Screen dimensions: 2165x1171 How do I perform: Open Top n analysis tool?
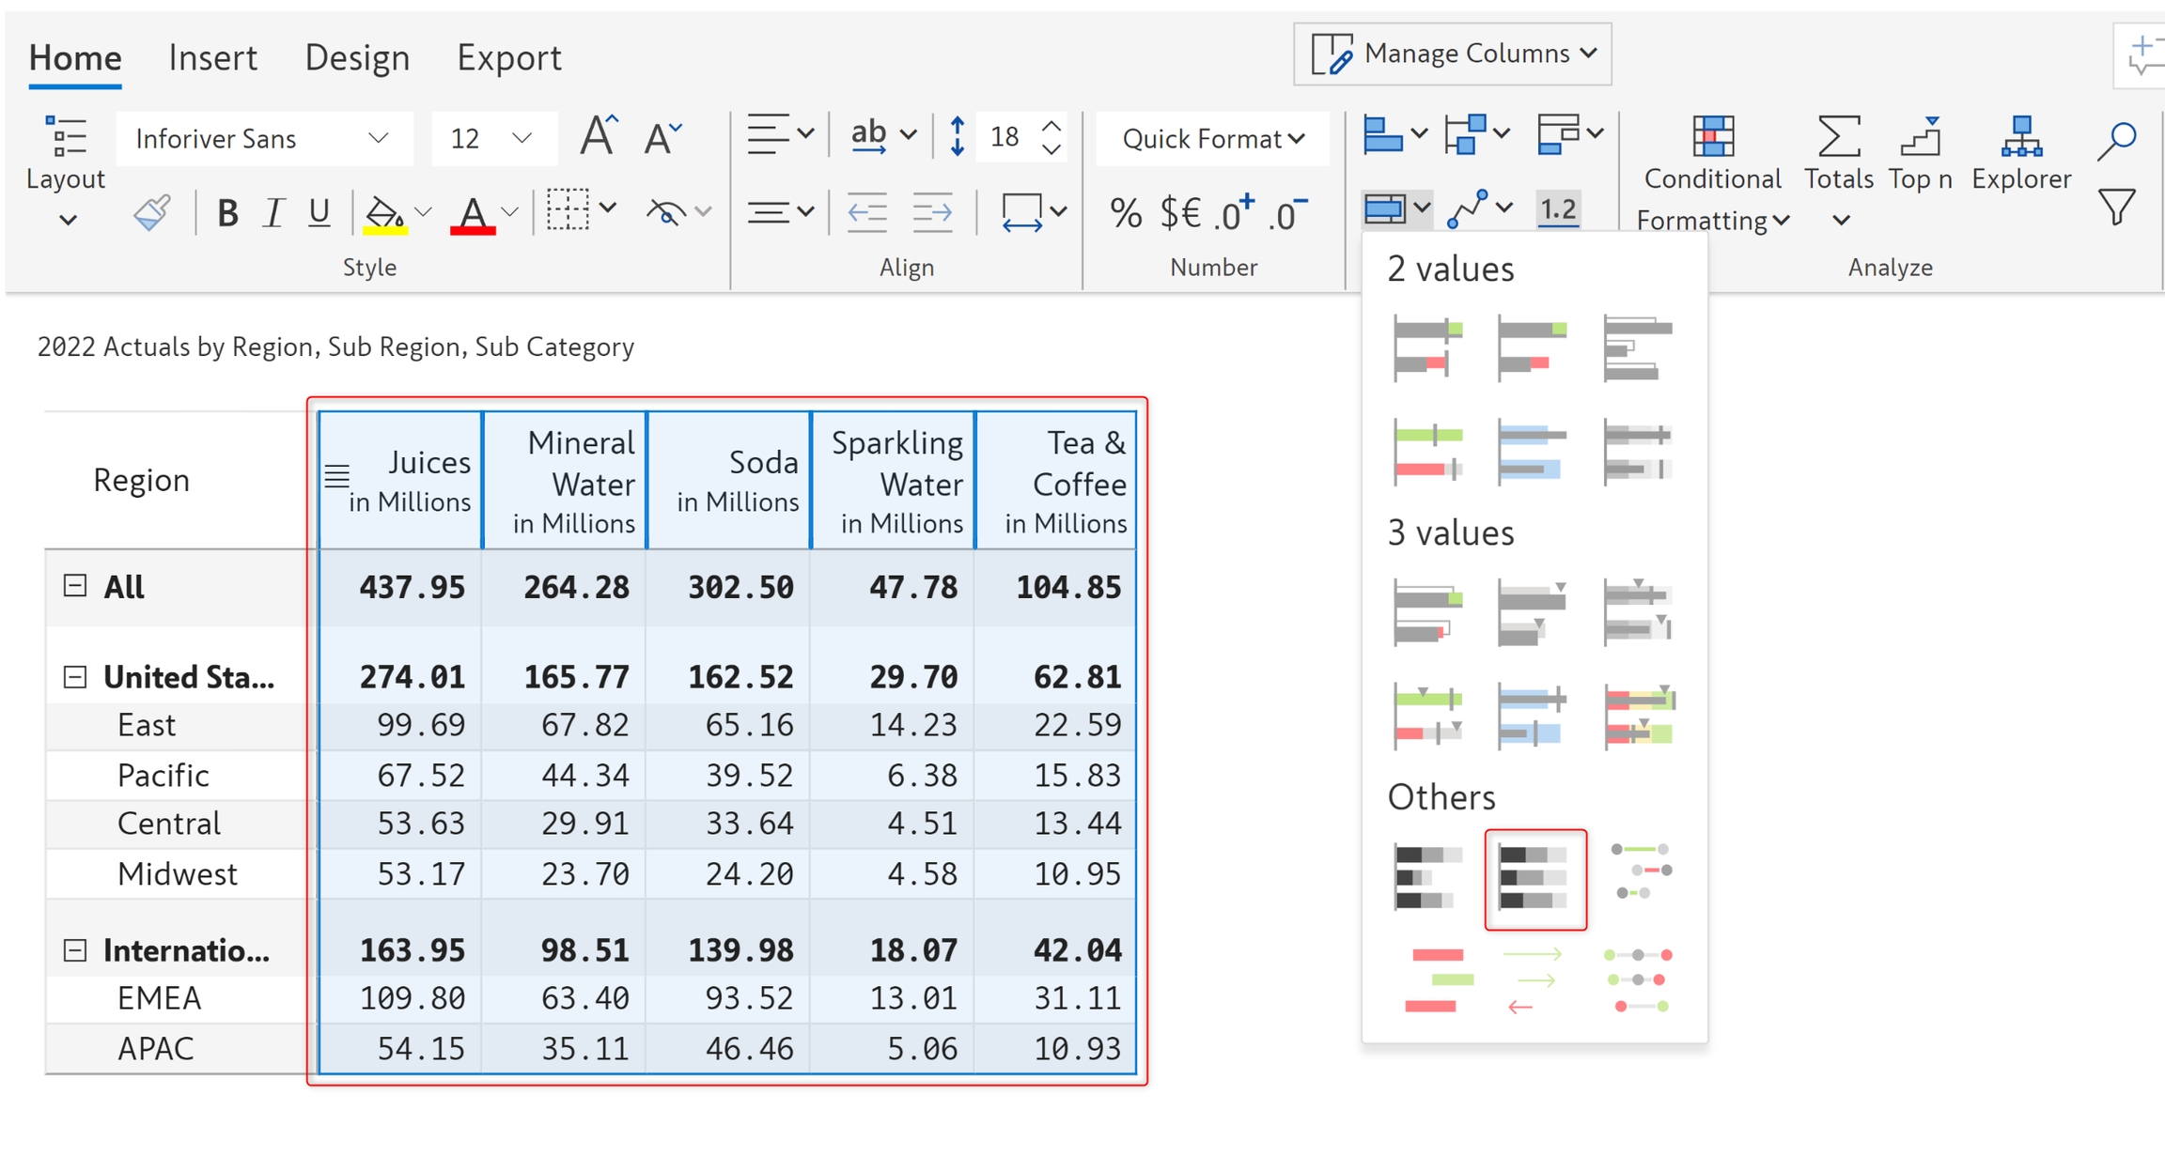[x=1920, y=153]
